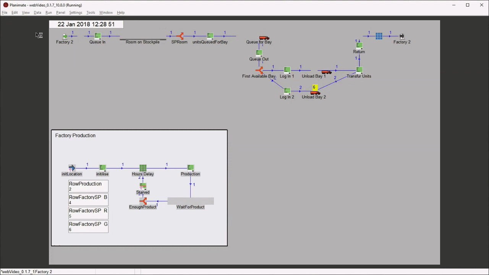The image size is (489, 275).
Task: Select the Queue In node icon
Action: pyautogui.click(x=97, y=36)
